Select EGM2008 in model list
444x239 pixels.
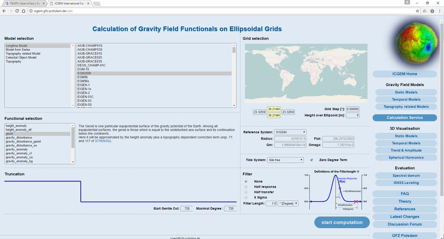pos(154,73)
